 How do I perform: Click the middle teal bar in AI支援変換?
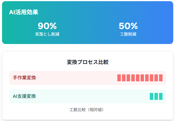[x=156, y=96]
